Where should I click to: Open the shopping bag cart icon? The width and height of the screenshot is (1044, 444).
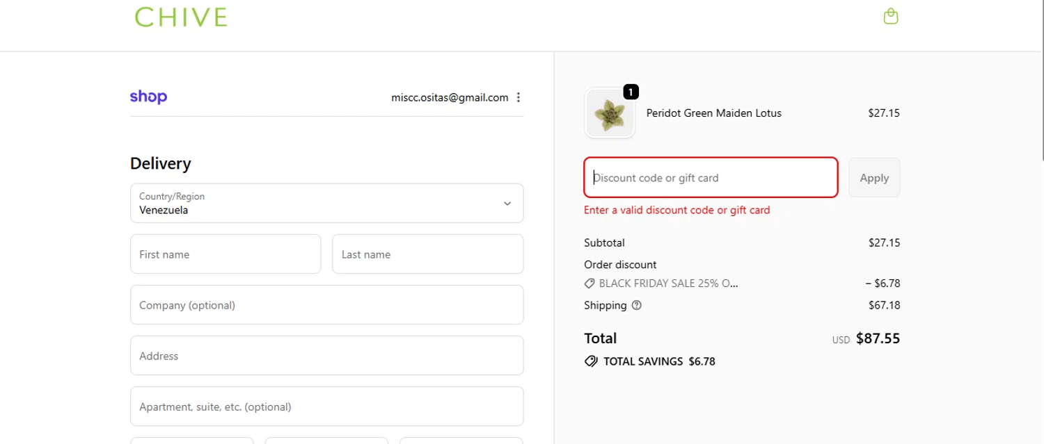coord(890,16)
